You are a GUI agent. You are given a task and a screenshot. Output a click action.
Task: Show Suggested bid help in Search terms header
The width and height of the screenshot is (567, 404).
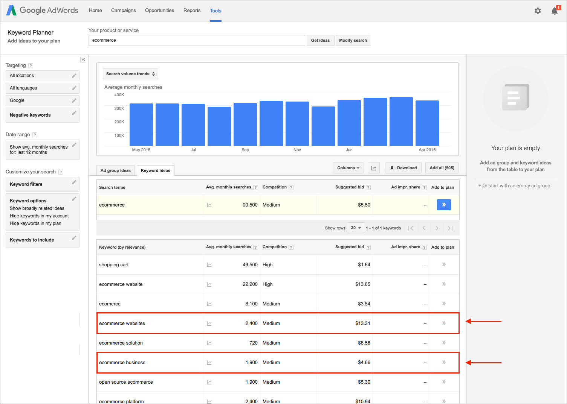[x=368, y=187]
